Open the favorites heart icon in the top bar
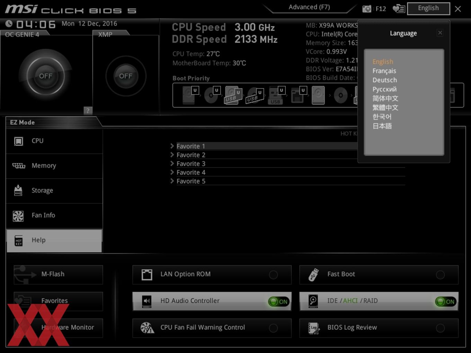Image resolution: width=471 pixels, height=353 pixels. 399,9
